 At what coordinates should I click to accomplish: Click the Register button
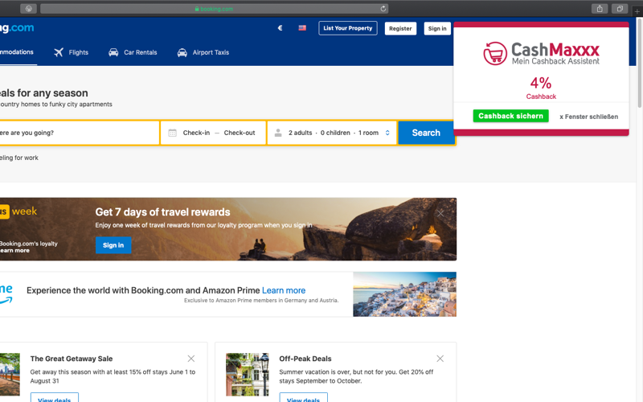[x=400, y=28]
